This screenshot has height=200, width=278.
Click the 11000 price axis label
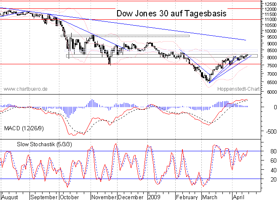270,19
